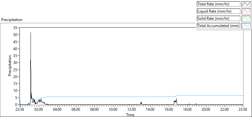Click the Time x-axis title
This screenshot has width=252, height=117.
130,114
